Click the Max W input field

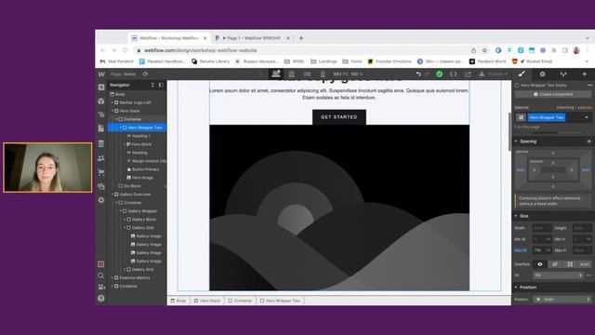pyautogui.click(x=542, y=250)
